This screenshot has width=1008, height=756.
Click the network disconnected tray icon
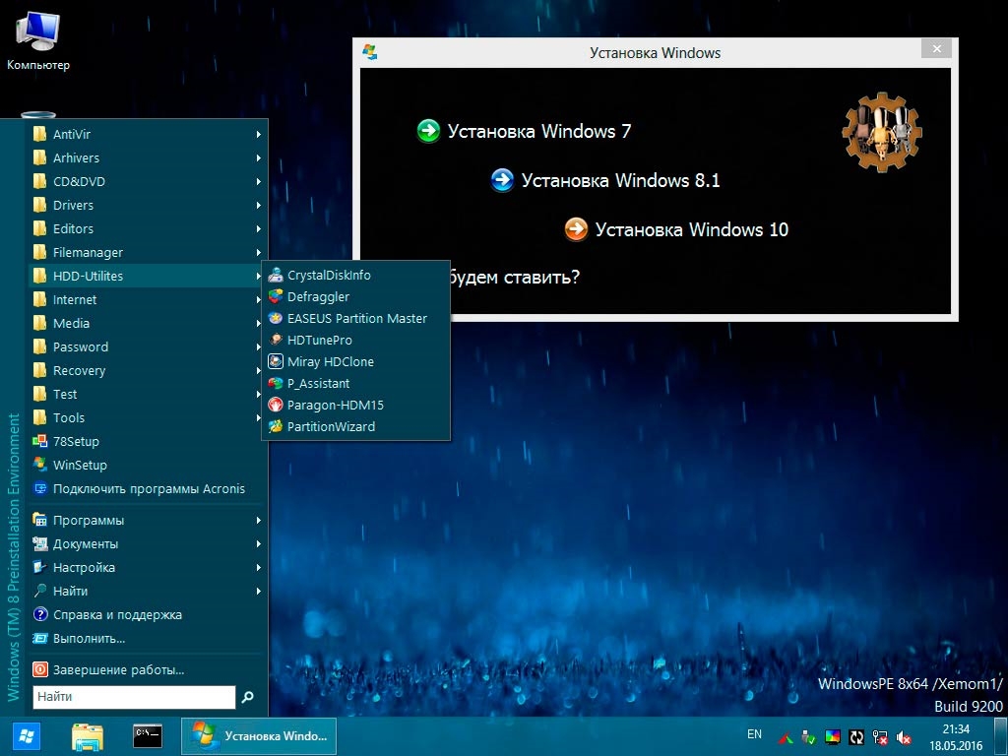[880, 737]
